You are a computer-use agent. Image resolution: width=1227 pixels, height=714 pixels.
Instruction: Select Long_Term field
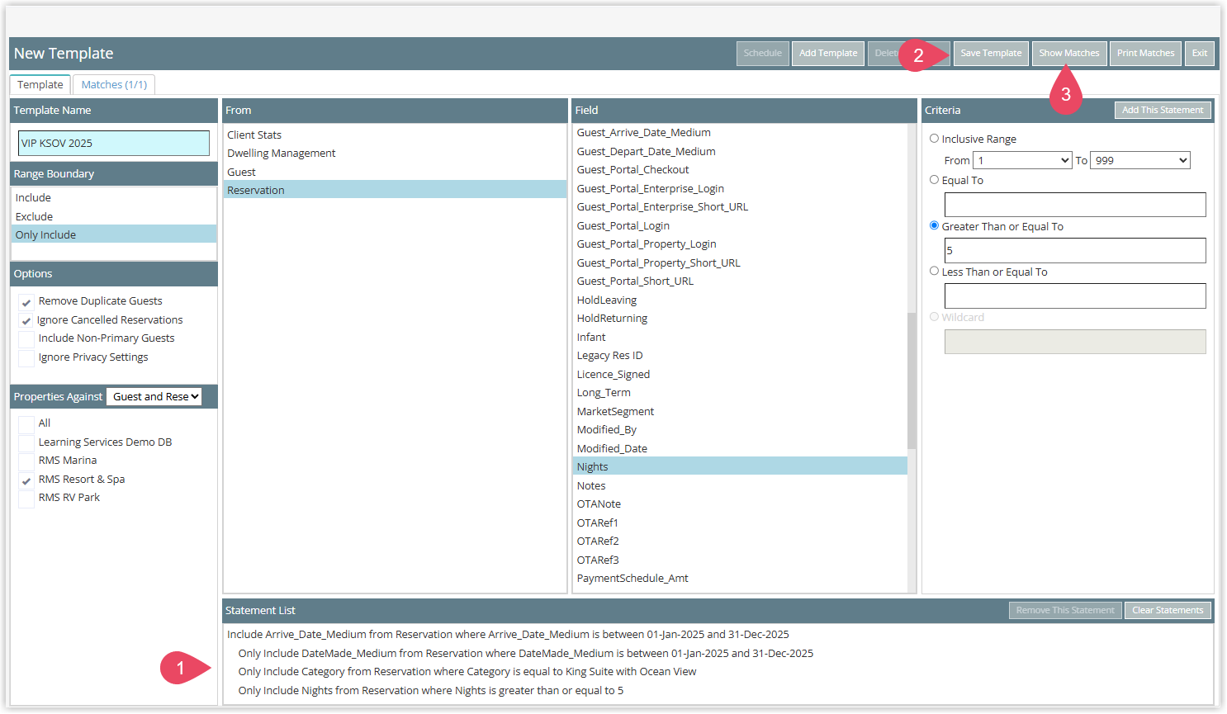740,393
